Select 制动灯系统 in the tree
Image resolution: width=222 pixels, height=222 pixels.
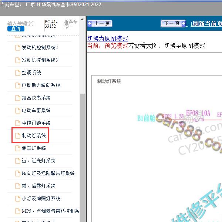pyautogui.click(x=34, y=135)
